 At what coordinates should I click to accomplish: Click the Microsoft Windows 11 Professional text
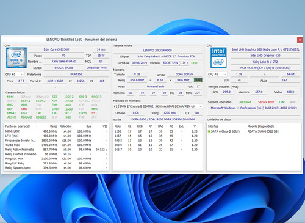point(254,108)
